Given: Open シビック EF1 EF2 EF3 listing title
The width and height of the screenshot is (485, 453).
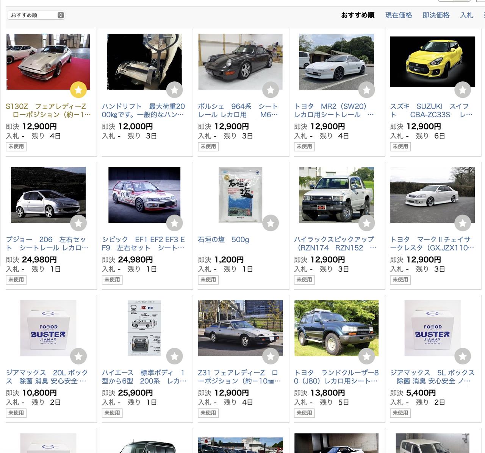Looking at the screenshot, I should point(143,244).
